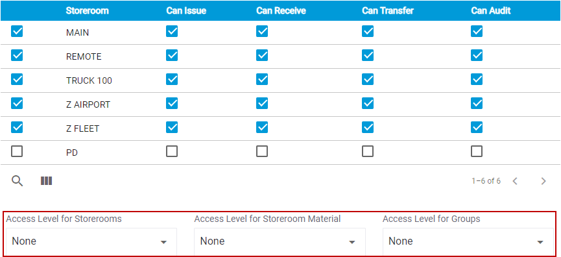Select the Z AIRPORT storeroom name cell
The image size is (561, 257).
[x=88, y=104]
